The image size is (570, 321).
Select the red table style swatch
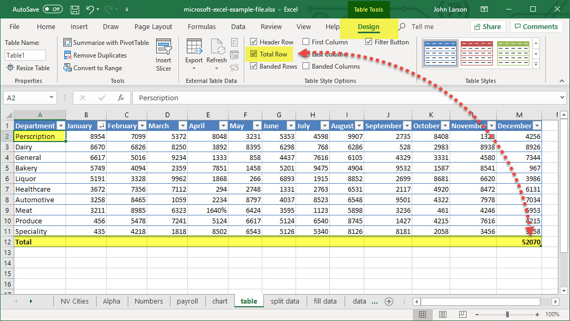pyautogui.click(x=477, y=53)
